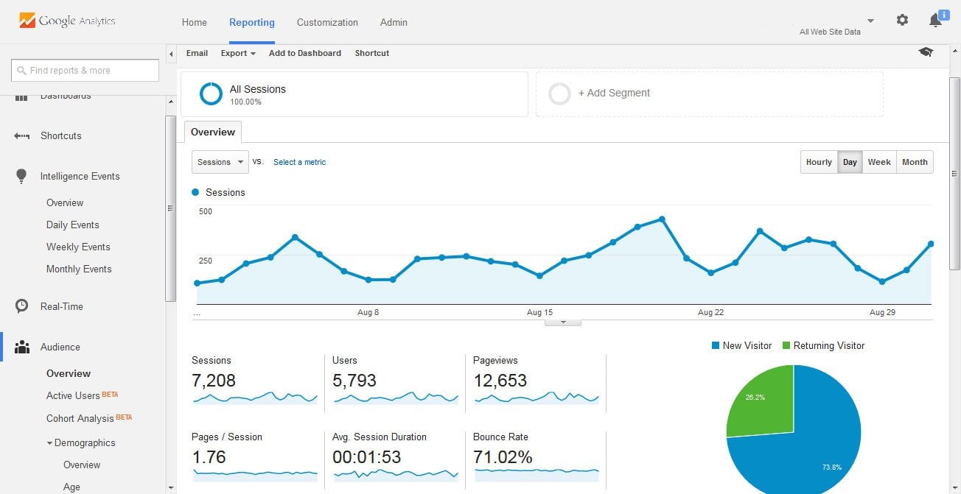Go to the Admin tab
The image size is (961, 494).
click(x=394, y=22)
